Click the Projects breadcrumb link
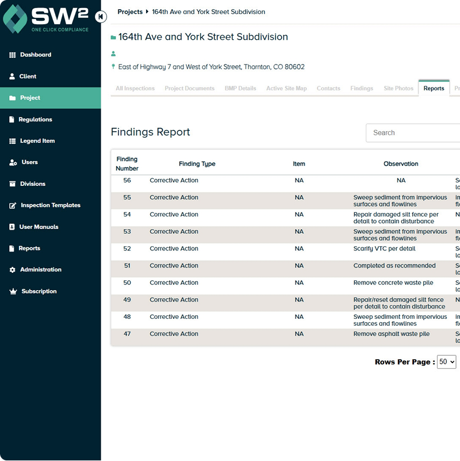 pos(130,12)
